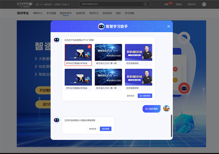Open 控制台 console link
This screenshot has height=154, width=219.
pos(179,4)
